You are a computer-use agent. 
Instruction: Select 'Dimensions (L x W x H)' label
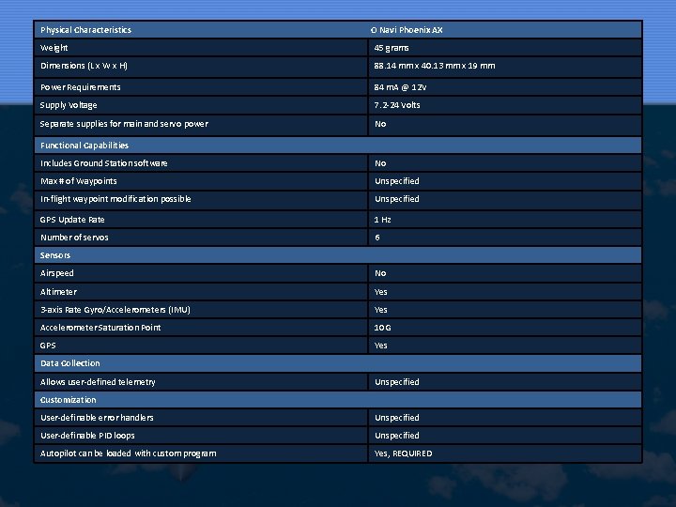[84, 66]
